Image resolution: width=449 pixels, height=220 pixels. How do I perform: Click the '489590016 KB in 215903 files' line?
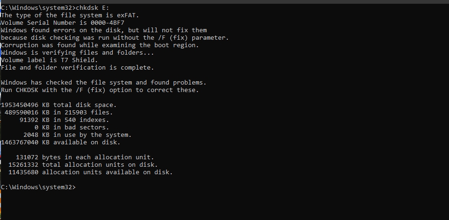point(59,113)
